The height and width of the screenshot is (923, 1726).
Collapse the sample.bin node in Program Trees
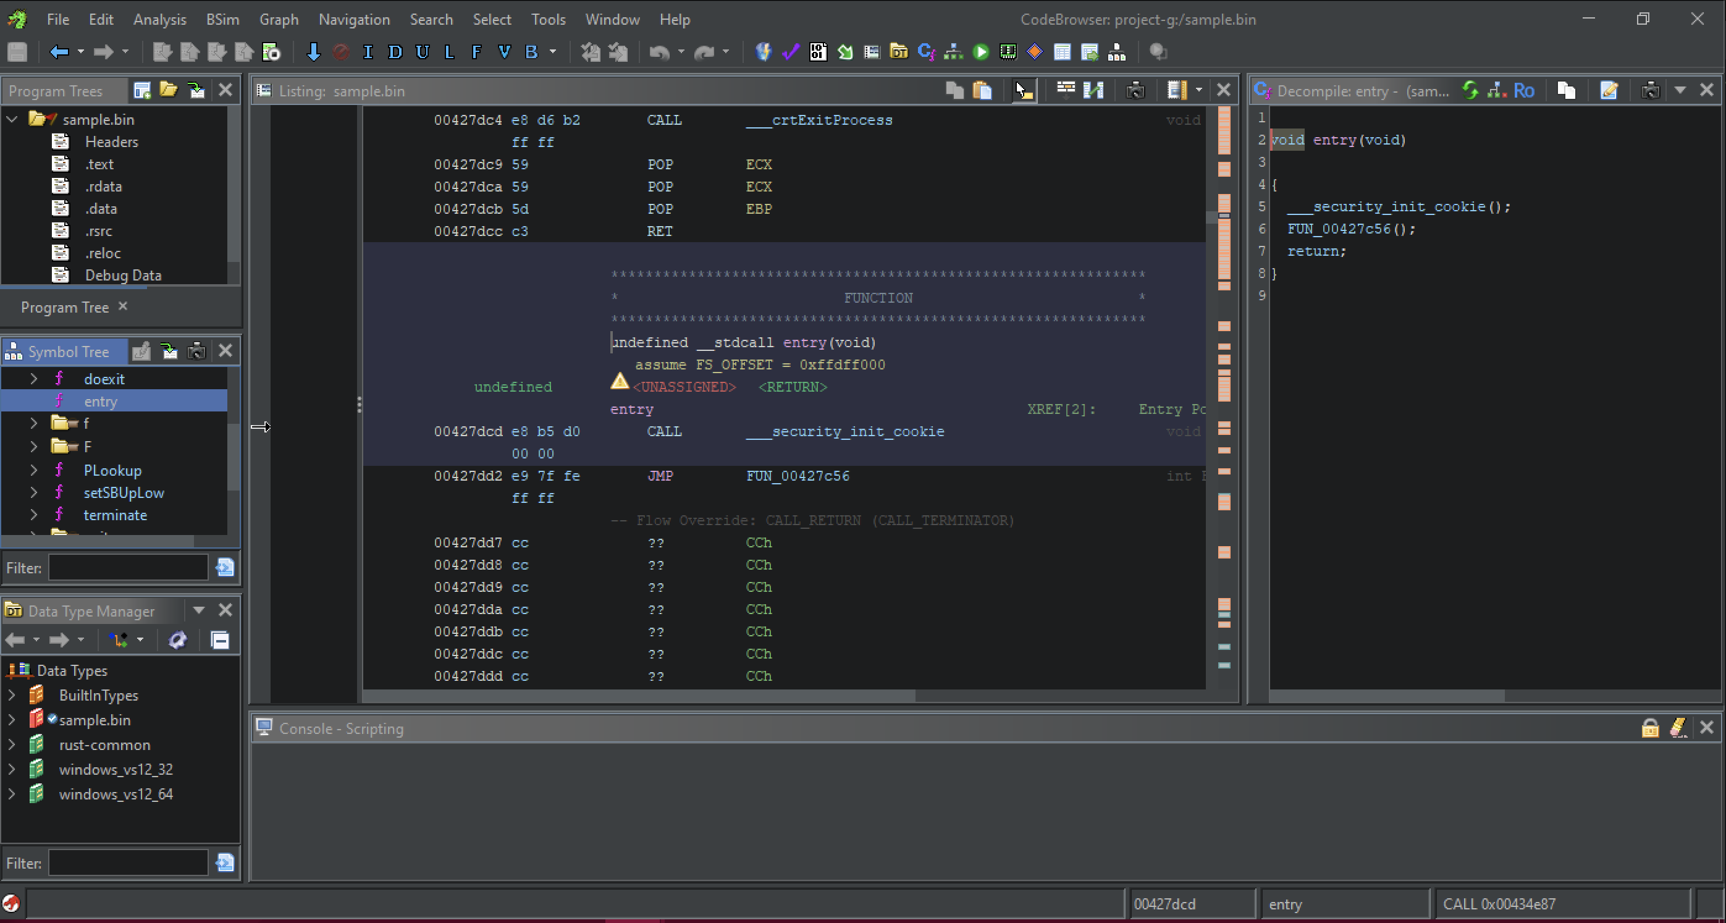click(12, 119)
